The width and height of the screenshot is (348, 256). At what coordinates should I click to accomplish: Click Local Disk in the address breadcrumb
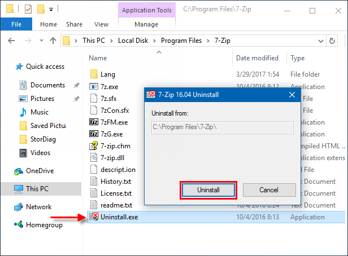point(133,41)
